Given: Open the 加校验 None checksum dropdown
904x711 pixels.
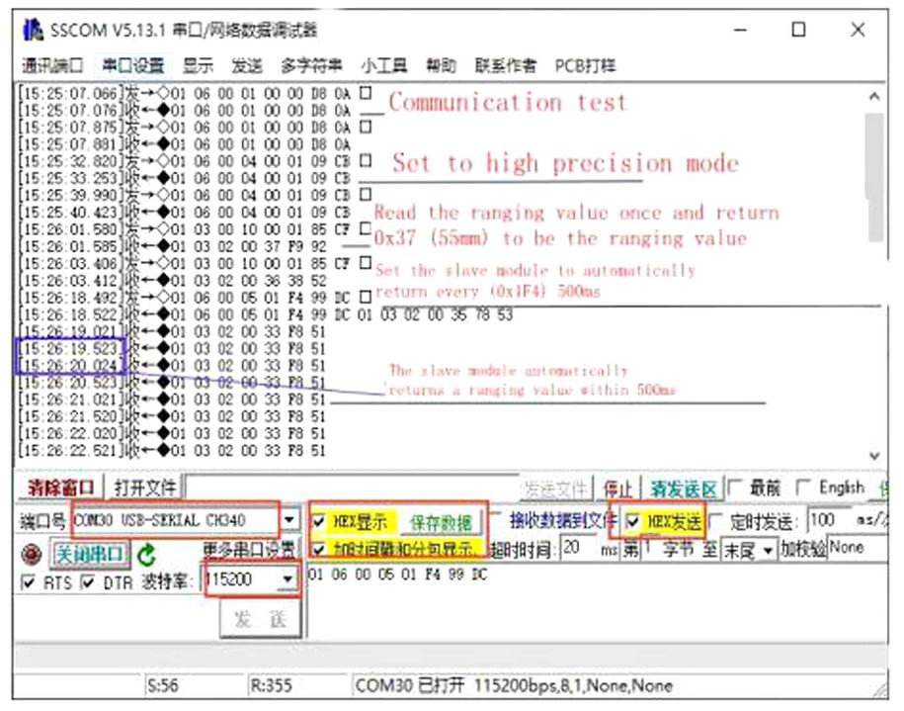Looking at the screenshot, I should 859,548.
